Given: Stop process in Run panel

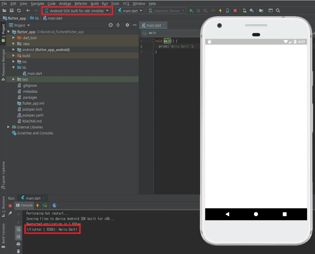Looking at the screenshot, I should [x=10, y=206].
